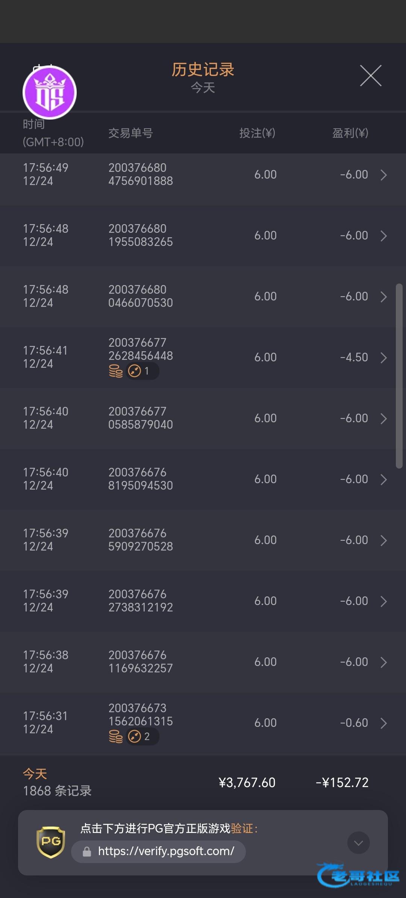The width and height of the screenshot is (406, 898).
Task: Open the verify.pgsoft.com link
Action: (x=166, y=851)
